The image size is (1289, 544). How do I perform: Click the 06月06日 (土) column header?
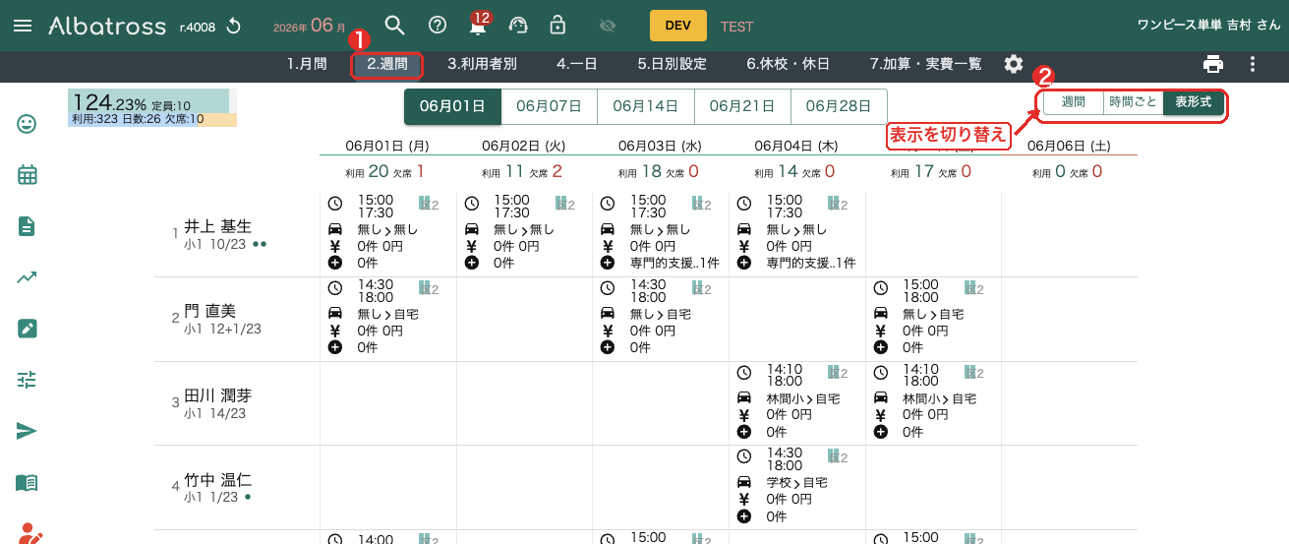click(1069, 146)
